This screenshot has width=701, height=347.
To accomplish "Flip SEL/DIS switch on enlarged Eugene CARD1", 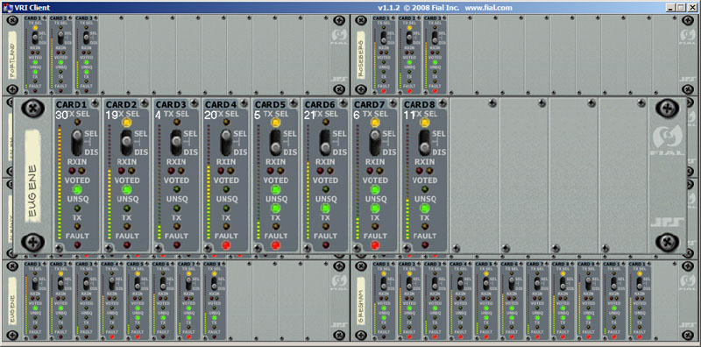I will pos(77,142).
